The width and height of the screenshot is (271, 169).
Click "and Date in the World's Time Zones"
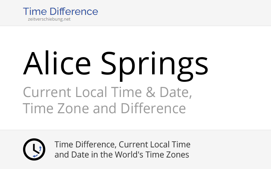pyautogui.click(x=122, y=155)
